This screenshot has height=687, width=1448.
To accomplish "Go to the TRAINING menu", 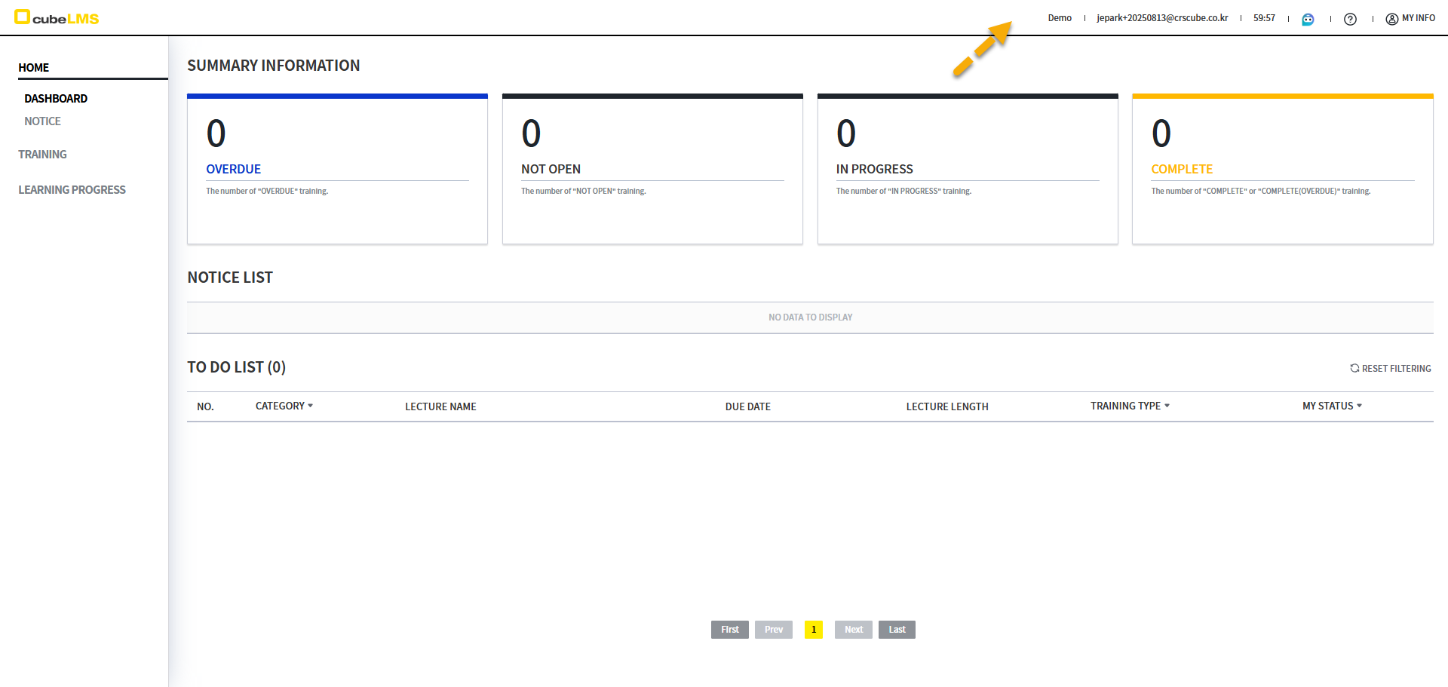I will point(42,155).
